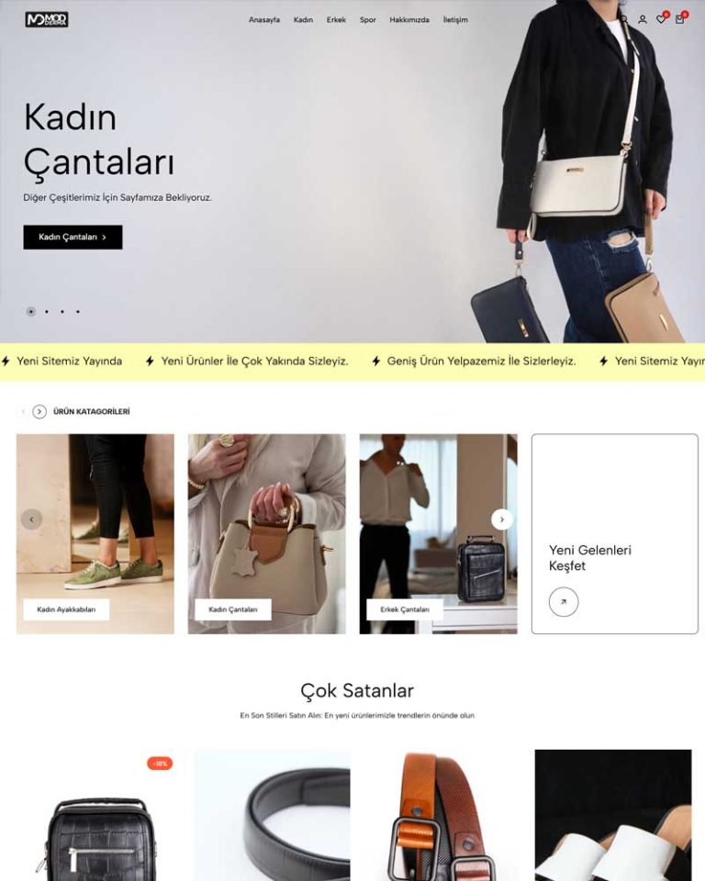Open the Spor menu item

tap(368, 19)
